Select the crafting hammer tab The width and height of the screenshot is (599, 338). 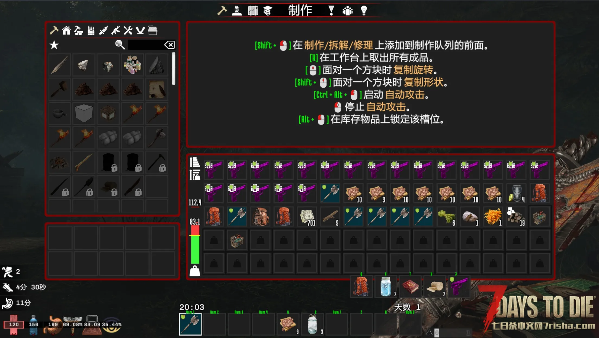coord(222,11)
